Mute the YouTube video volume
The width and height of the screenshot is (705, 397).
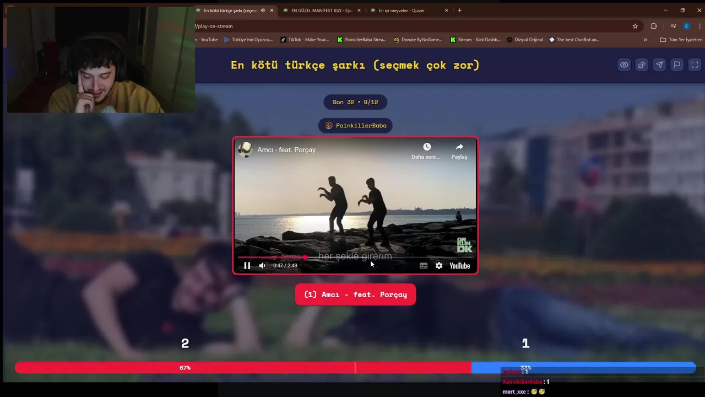[262, 266]
